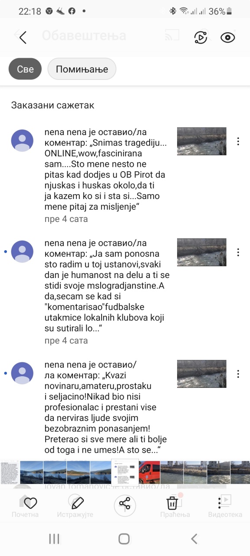250x556 pixels.
Task: Tap the trash delete icon
Action: coord(172,503)
